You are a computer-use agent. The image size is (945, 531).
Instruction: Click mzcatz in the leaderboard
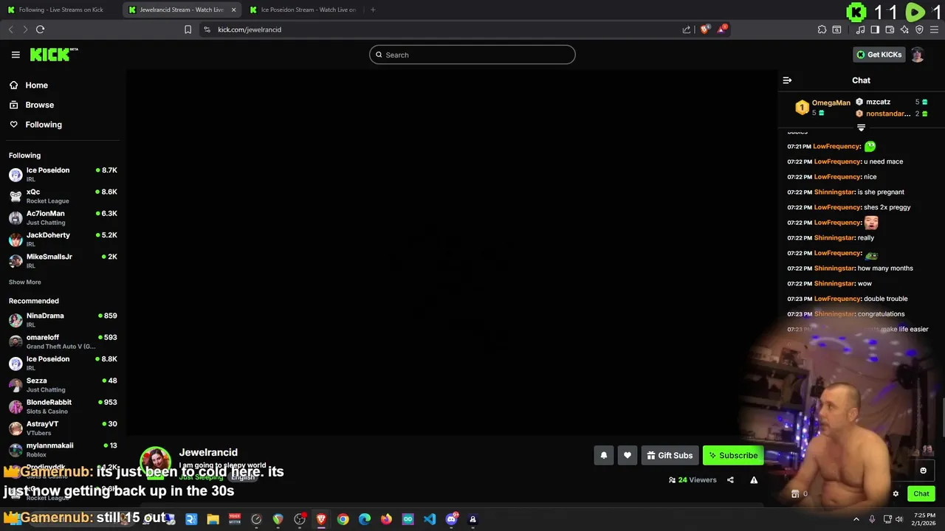pos(878,102)
